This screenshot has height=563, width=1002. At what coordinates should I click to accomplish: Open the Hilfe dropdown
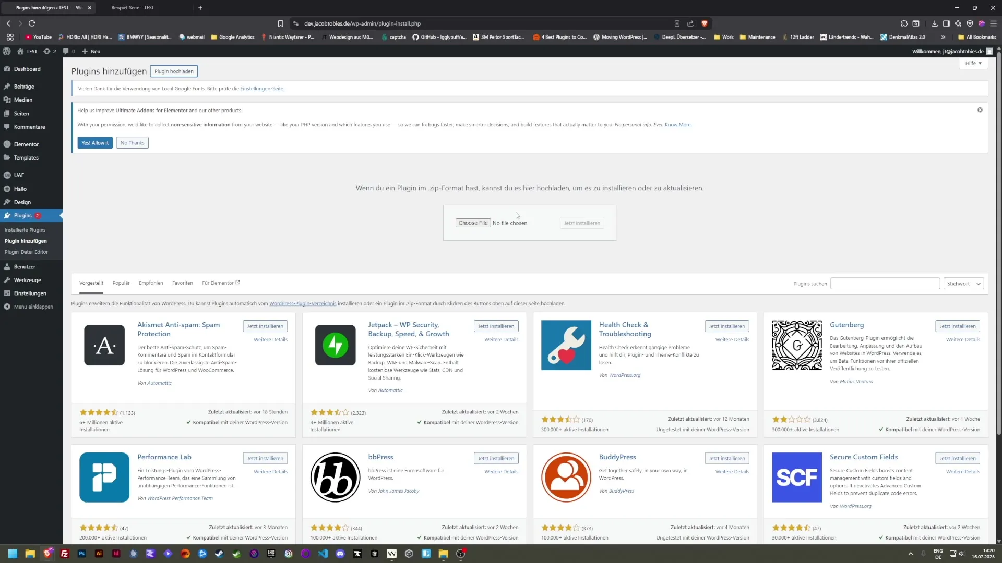[973, 63]
